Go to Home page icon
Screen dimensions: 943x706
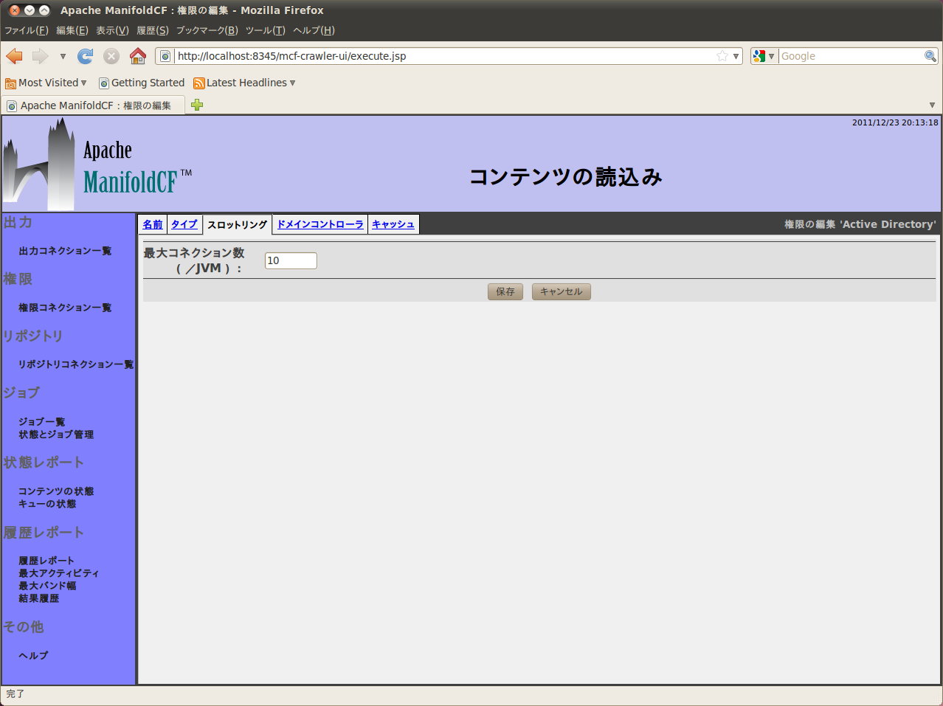tap(138, 56)
